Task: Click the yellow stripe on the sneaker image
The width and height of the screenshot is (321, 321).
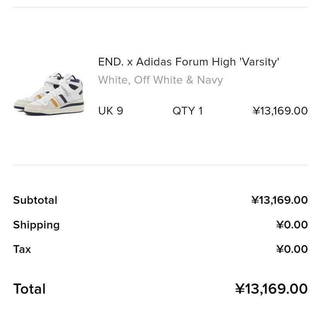Action: [x=55, y=102]
